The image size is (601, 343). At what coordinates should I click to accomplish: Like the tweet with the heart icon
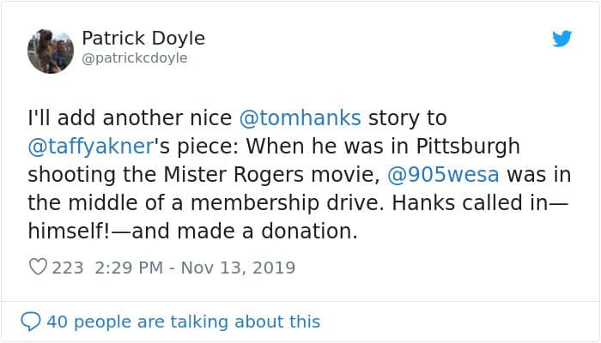pos(38,268)
